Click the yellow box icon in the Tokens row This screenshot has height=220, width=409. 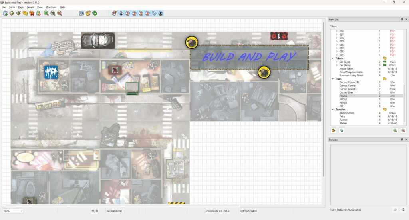(x=385, y=58)
